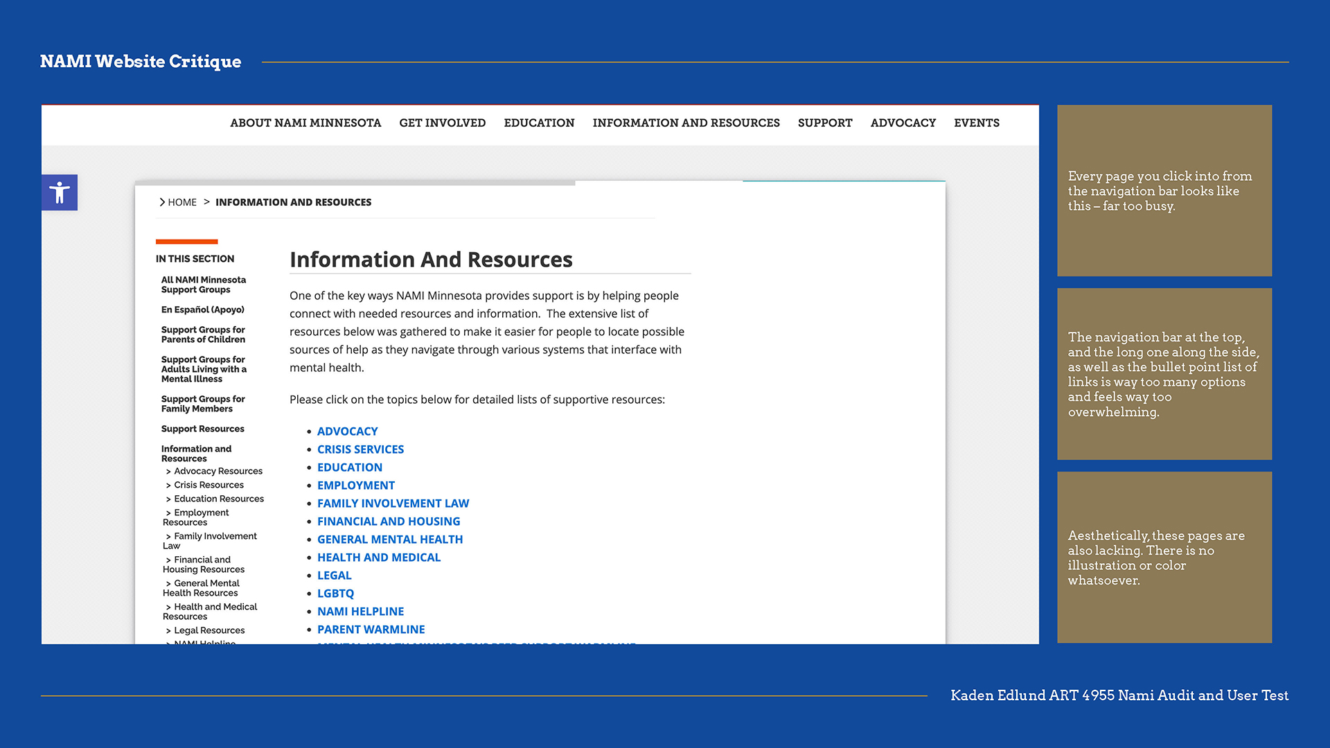Click the 'Please click on the topics below' sentence
This screenshot has height=748, width=1330.
pos(477,400)
